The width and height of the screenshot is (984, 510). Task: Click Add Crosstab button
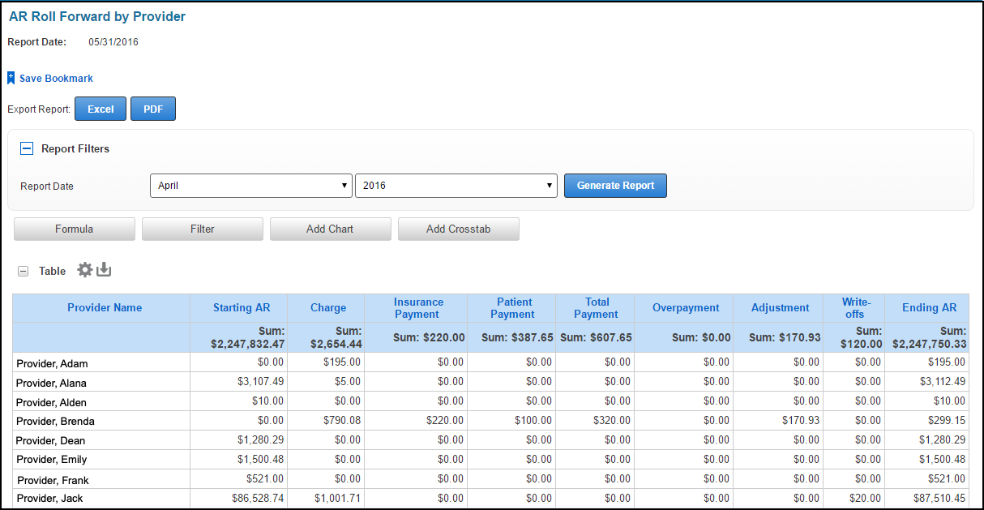pos(458,229)
